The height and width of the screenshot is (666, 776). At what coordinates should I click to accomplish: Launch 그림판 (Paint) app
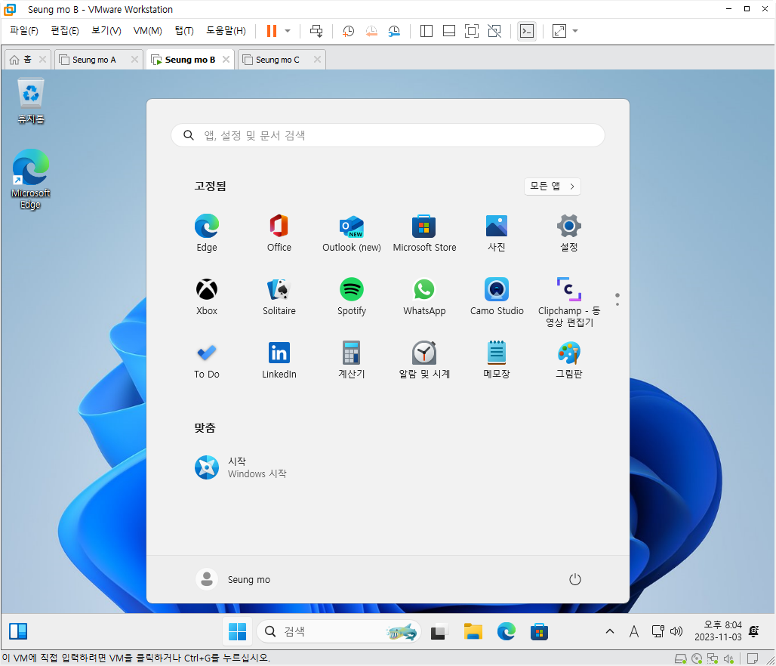(x=569, y=359)
